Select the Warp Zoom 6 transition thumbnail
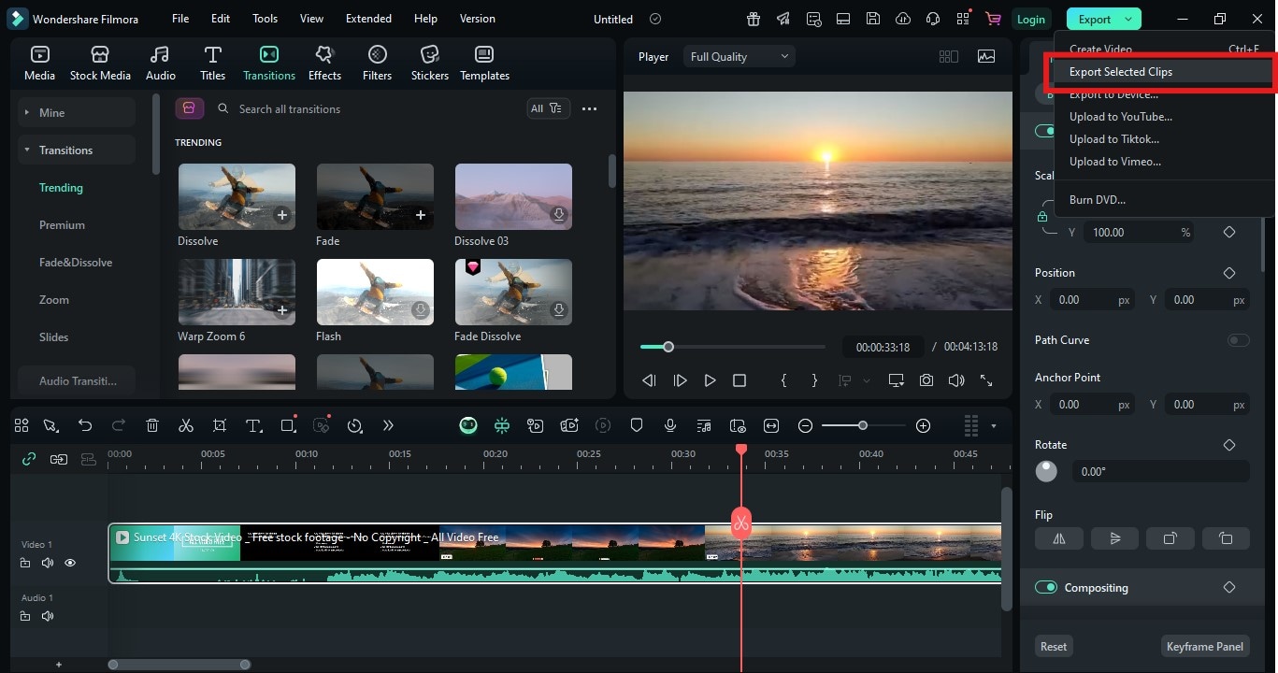This screenshot has height=673, width=1278. 237,292
